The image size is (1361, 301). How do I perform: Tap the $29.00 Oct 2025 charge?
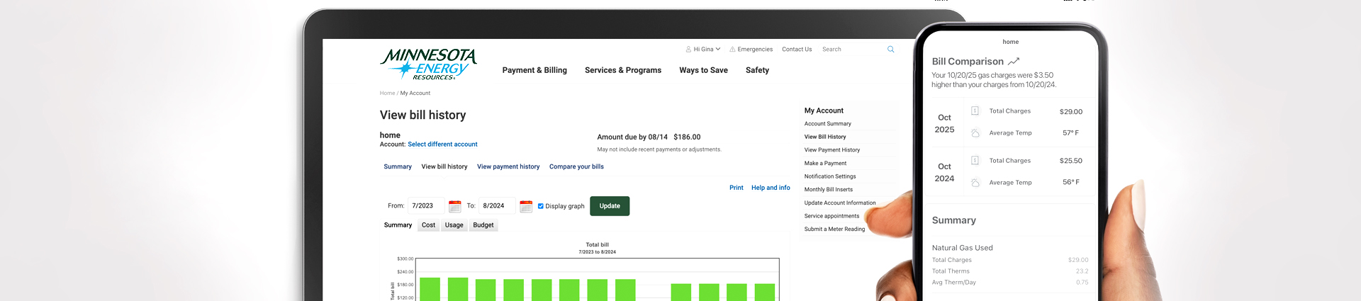[1070, 112]
